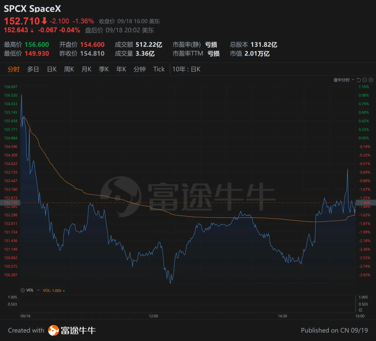This screenshot has width=376, height=341.
Task: Click the Created with footer text
Action: click(26, 330)
